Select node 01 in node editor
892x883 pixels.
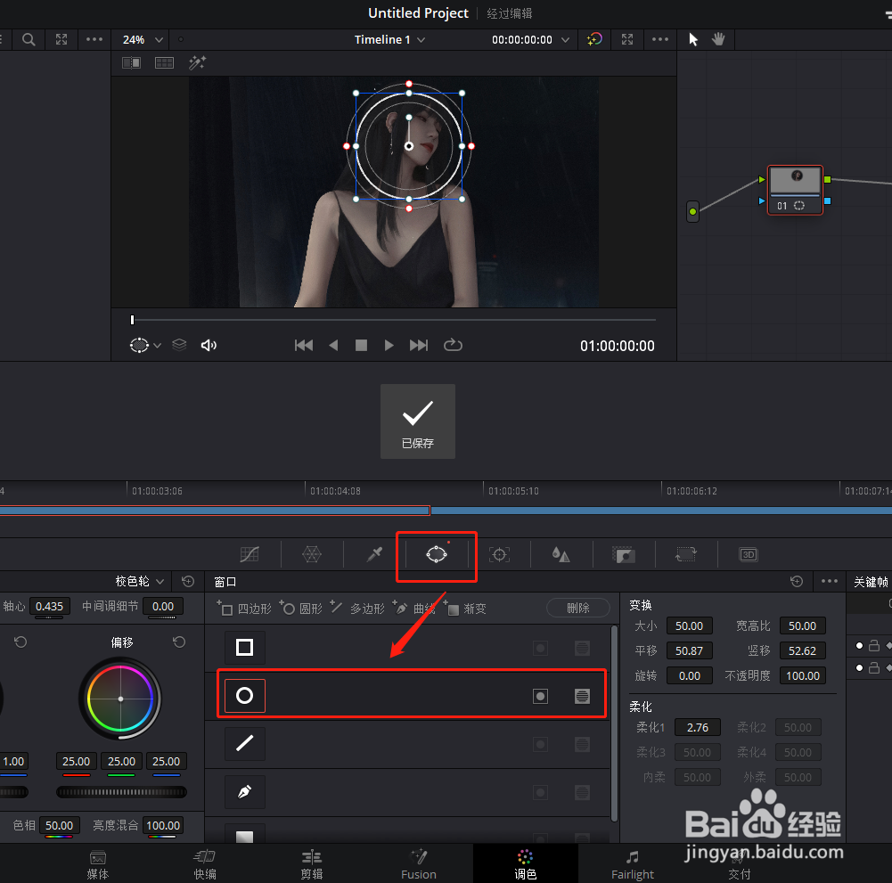(795, 190)
